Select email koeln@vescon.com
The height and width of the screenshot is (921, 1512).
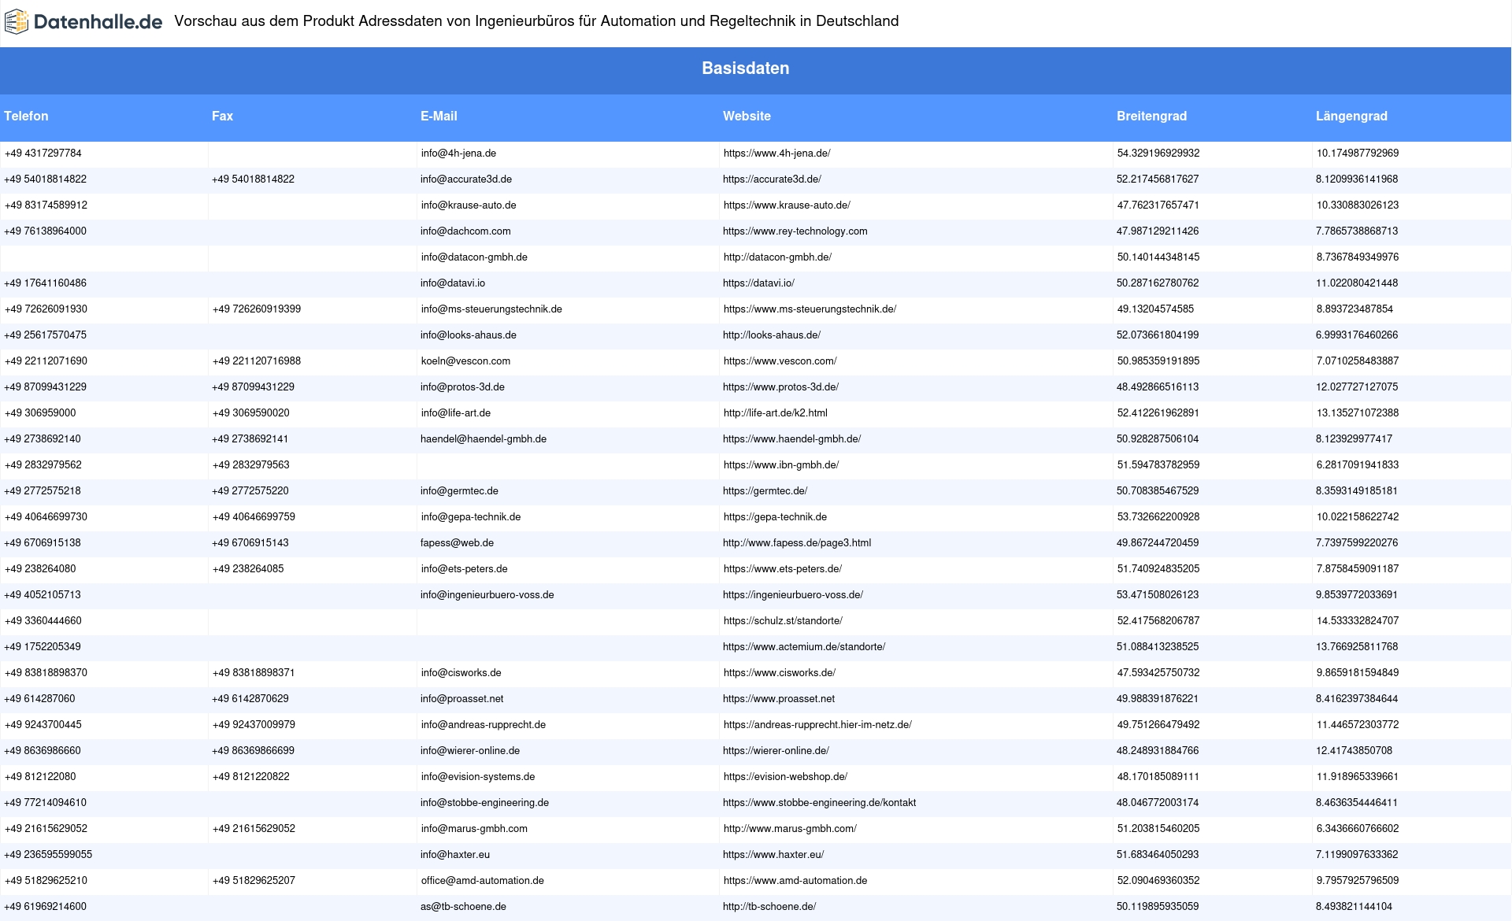click(x=465, y=361)
